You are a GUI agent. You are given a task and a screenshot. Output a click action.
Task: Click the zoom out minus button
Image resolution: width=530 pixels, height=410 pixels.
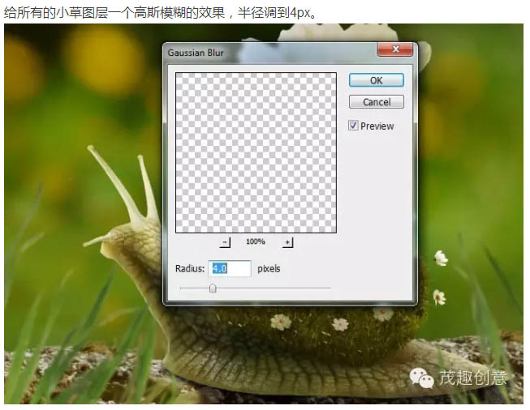[x=226, y=242]
